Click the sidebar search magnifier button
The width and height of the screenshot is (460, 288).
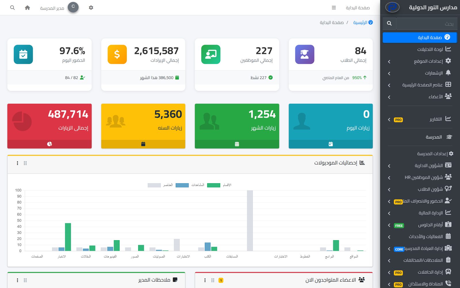tap(389, 23)
